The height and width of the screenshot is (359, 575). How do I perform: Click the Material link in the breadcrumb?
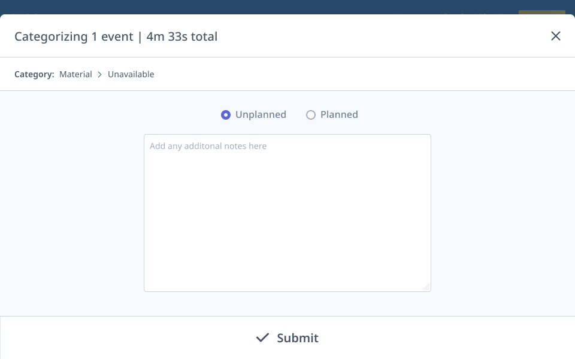click(75, 74)
